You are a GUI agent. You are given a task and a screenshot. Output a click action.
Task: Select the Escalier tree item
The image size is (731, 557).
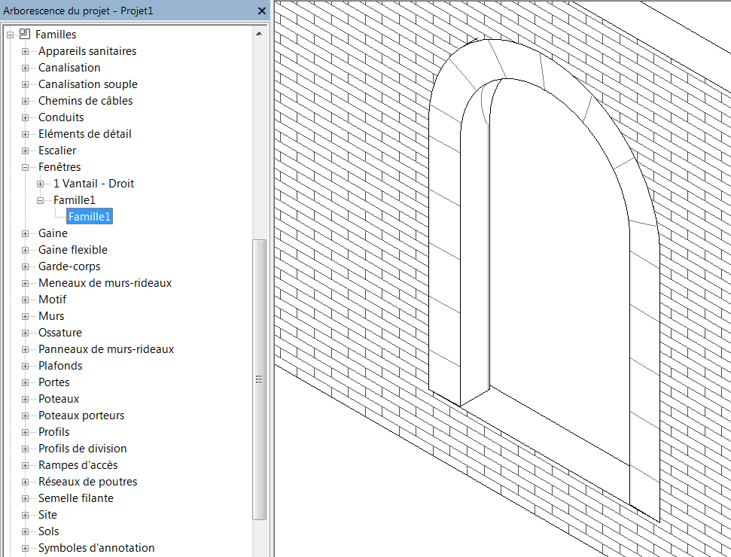(56, 150)
